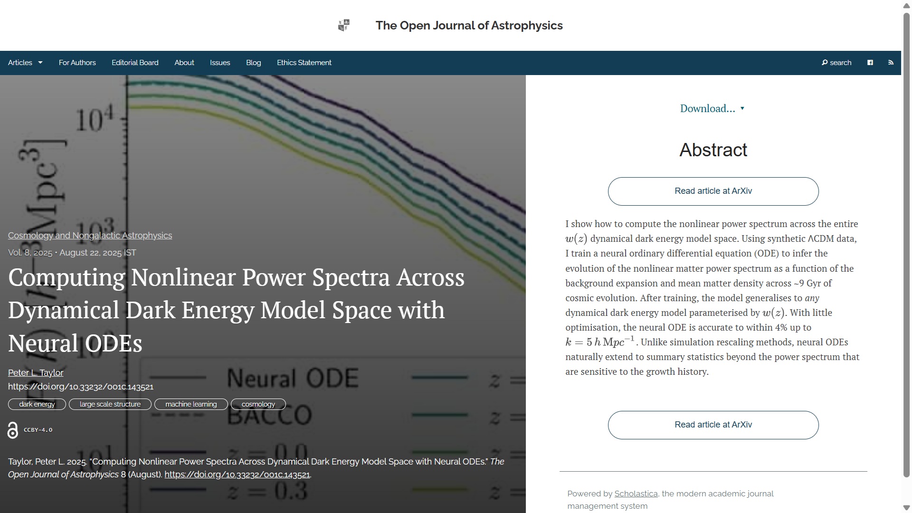Screen dimensions: 912x513
Task: Click the journal logo icon in header
Action: 344,25
